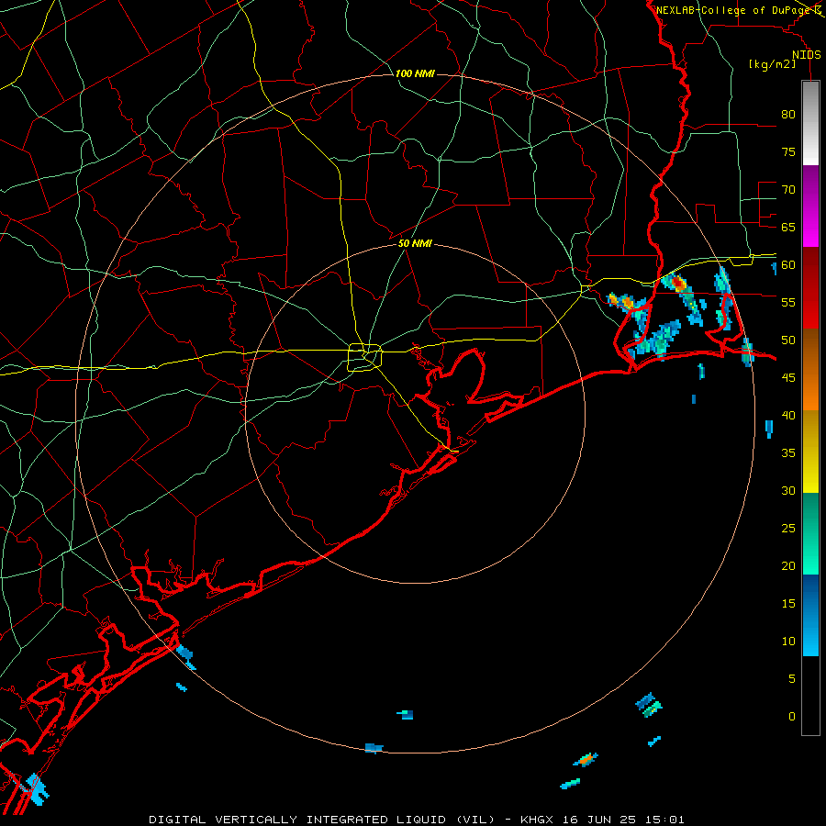Pick the 50 value on the VIL scale
This screenshot has height=826, width=826.
(788, 340)
